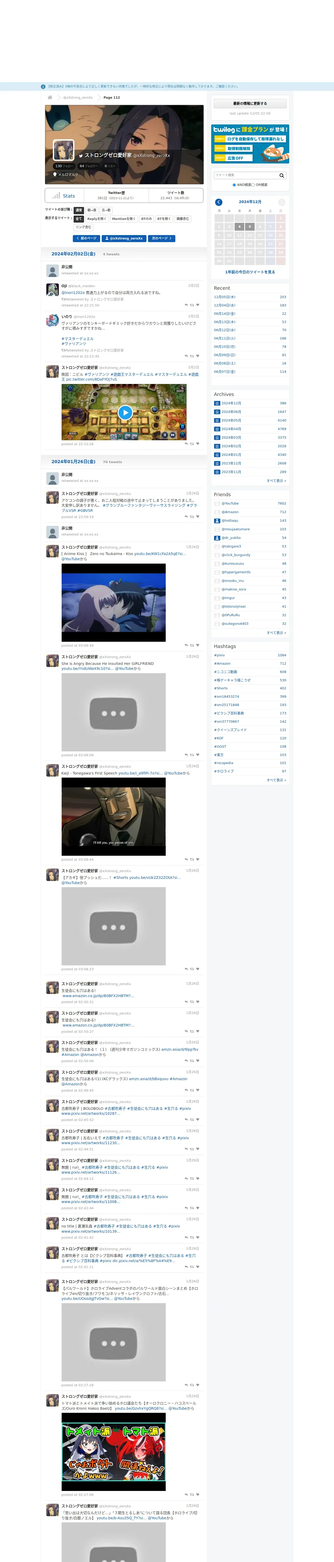Select December 5 on the calendar

(250, 227)
